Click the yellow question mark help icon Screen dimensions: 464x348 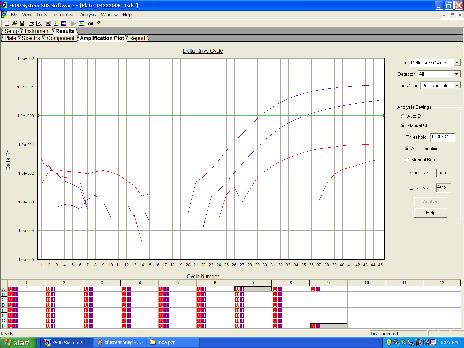pos(98,23)
